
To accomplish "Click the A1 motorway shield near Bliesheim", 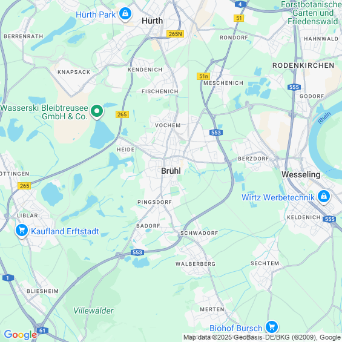I will (x=8, y=278).
